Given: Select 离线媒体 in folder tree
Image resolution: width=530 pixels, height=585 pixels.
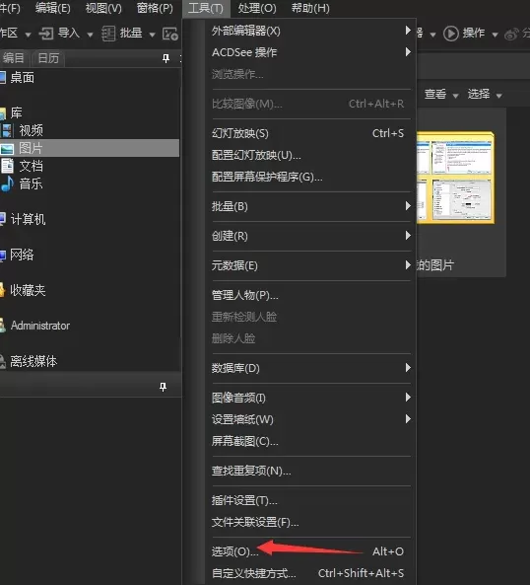Looking at the screenshot, I should coord(33,361).
